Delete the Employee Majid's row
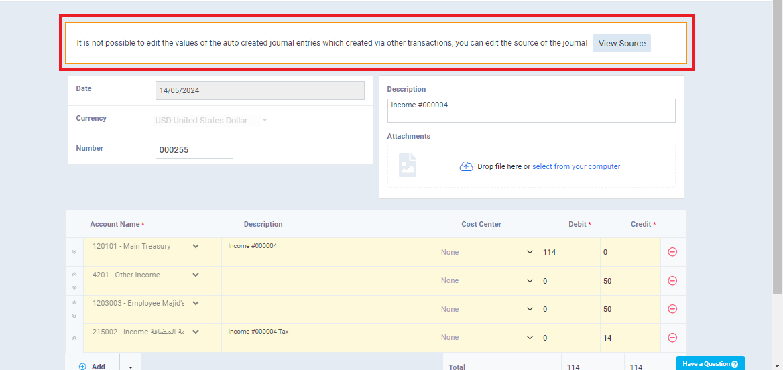783x370 pixels. pos(672,309)
